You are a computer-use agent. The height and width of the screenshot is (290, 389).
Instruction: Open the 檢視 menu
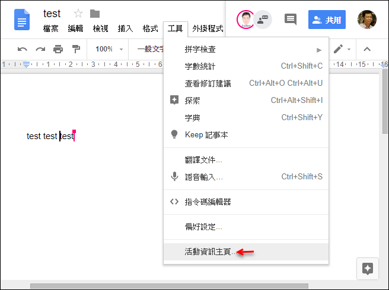pyautogui.click(x=100, y=28)
